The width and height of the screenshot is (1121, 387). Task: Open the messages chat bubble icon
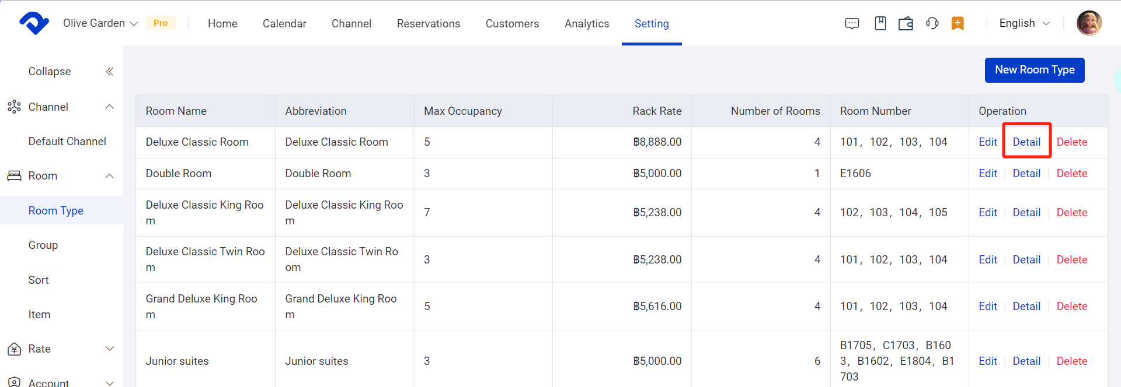[852, 23]
